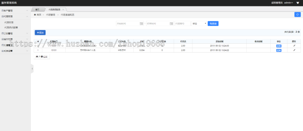Toggle the status badge for row id 2

(279, 46)
